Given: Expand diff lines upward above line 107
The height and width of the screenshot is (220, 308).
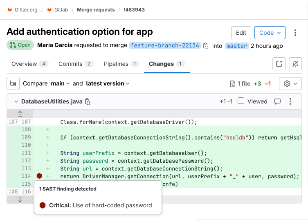Looking at the screenshot, I should click(20, 114).
